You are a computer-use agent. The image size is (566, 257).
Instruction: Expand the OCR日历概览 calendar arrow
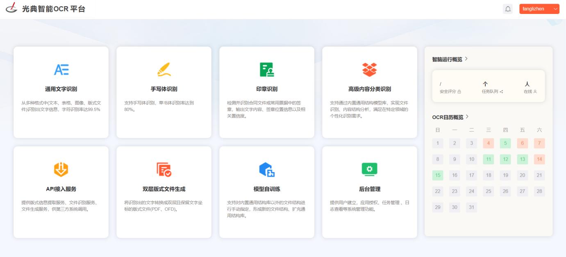tap(467, 117)
